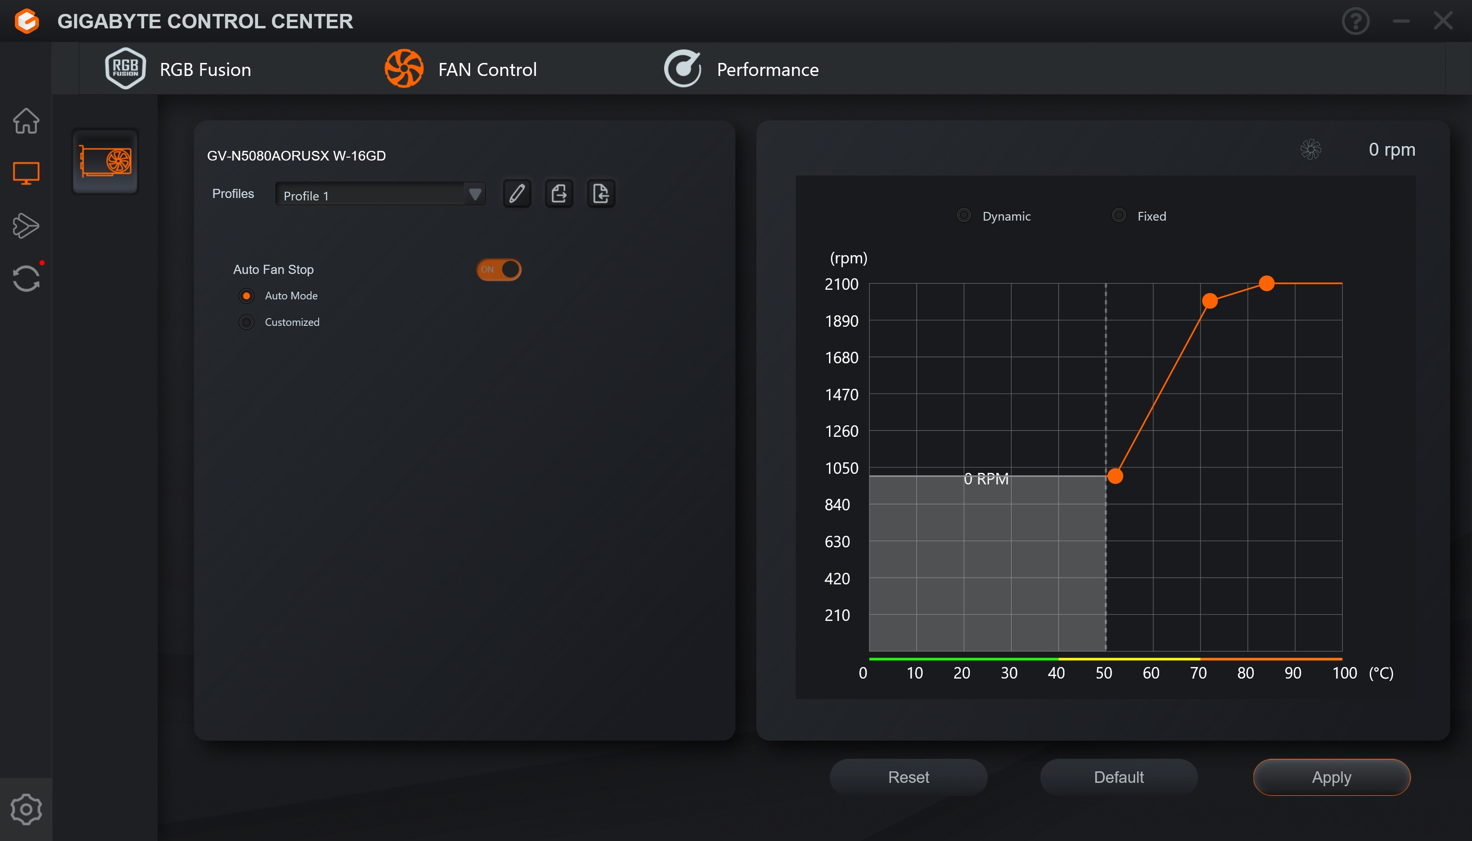
Task: Export the profile file icon
Action: tap(559, 194)
